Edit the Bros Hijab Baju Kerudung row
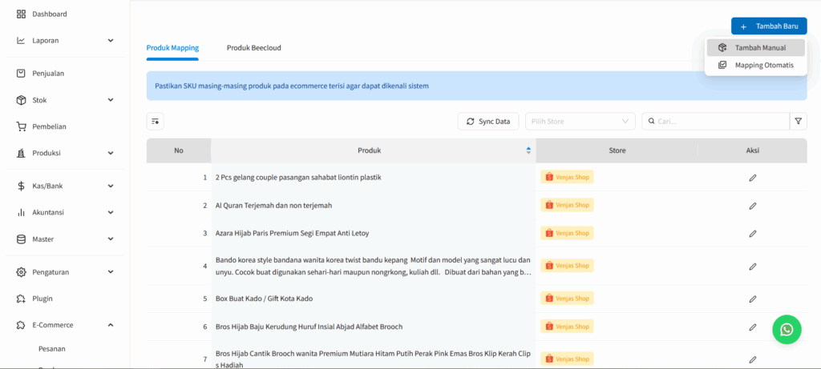Image resolution: width=821 pixels, height=369 pixels. (x=752, y=327)
